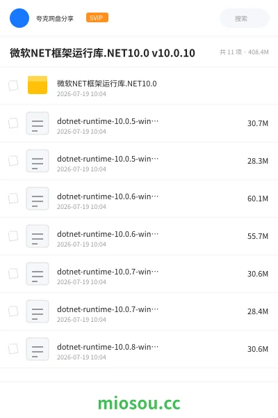Open file name dotnet-runtime-10.0.7-win… sized 30.6M

[108, 272]
